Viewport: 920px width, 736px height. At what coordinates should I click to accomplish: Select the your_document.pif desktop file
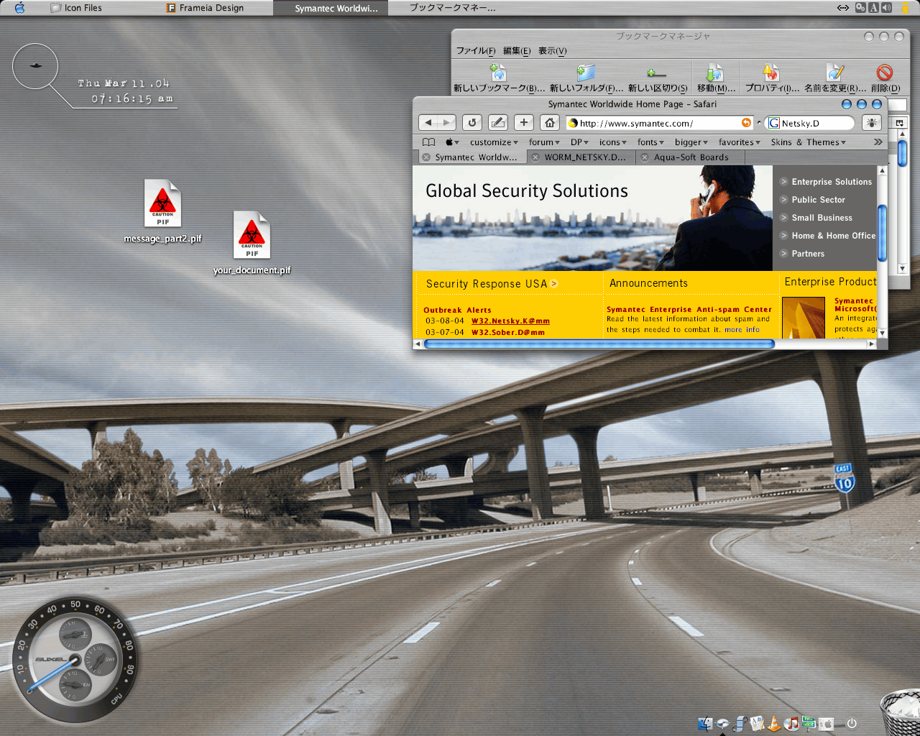(x=252, y=243)
